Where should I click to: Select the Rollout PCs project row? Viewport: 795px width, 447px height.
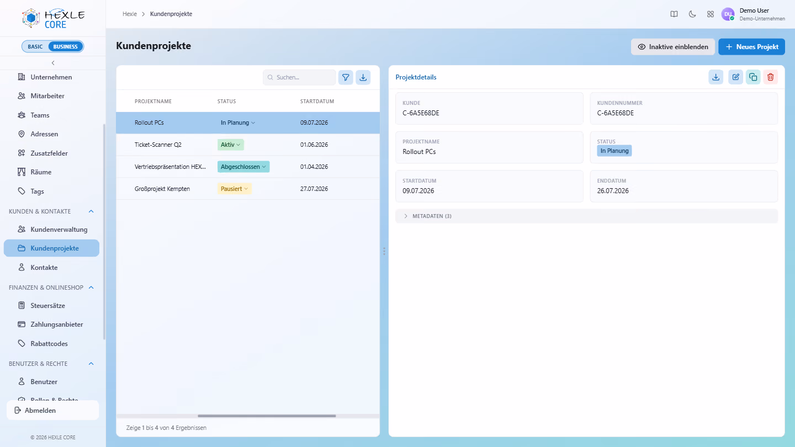(248, 123)
